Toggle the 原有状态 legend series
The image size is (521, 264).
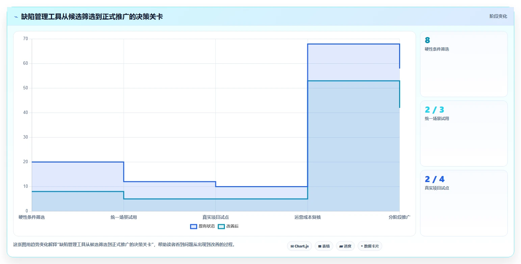[203, 226]
